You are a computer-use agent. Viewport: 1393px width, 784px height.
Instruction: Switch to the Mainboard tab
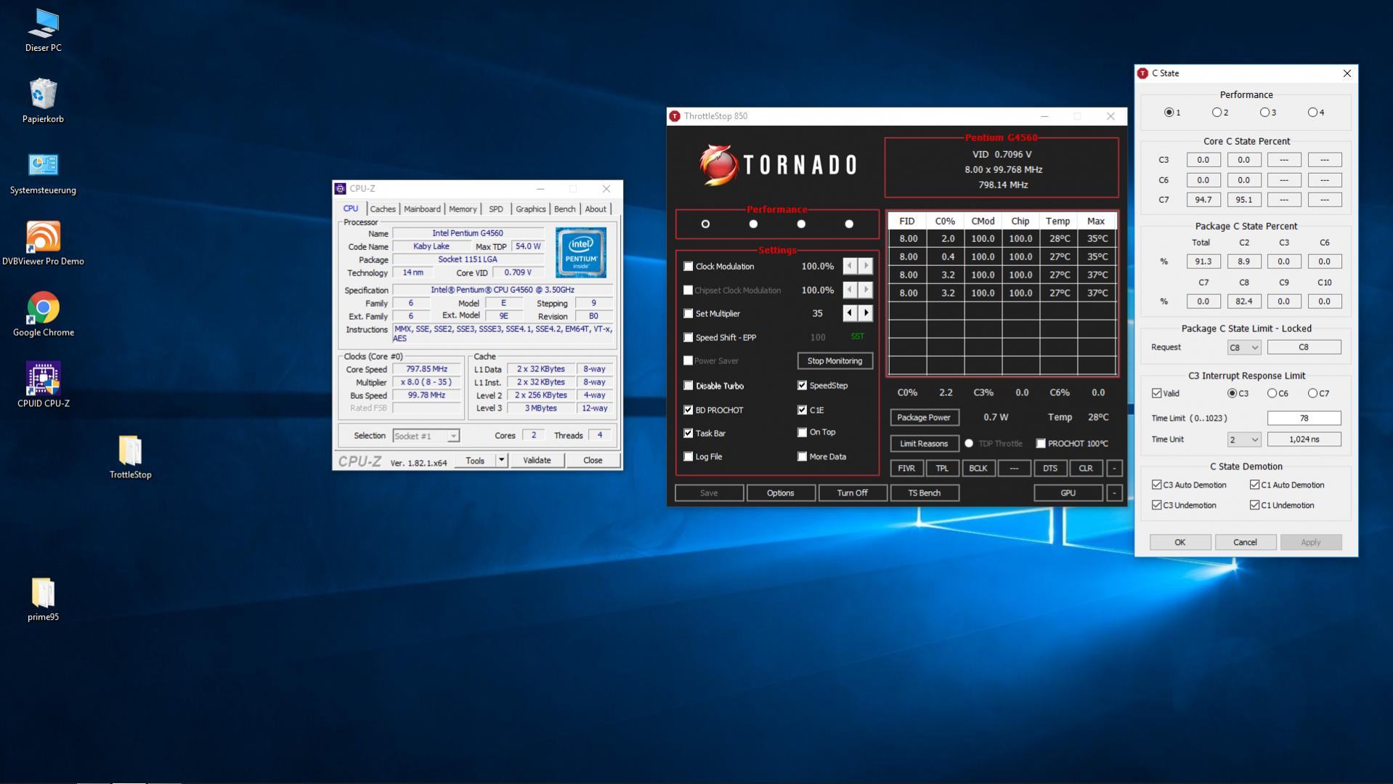(422, 209)
